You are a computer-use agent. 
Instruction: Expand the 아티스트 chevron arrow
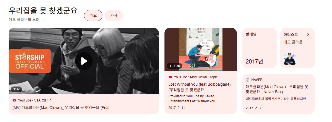point(308,34)
